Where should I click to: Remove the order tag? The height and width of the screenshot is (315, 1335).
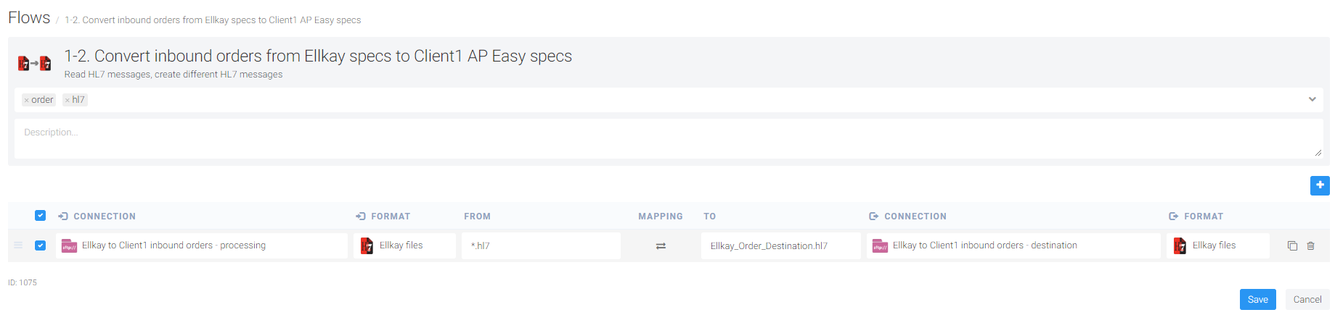click(27, 101)
